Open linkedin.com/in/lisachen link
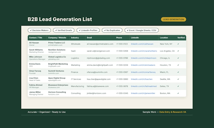The image size is (214, 128). [142, 79]
